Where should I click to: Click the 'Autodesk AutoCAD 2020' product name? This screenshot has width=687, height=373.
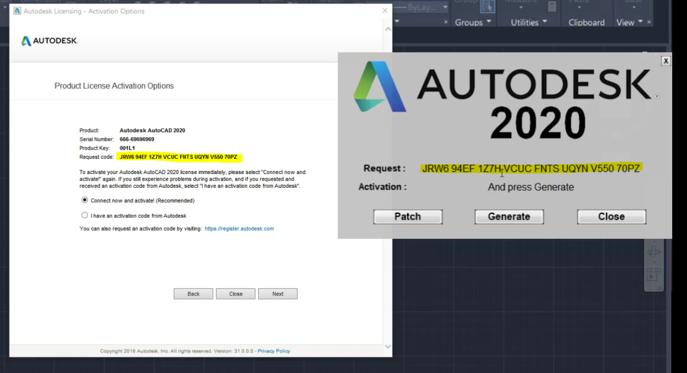coord(152,130)
